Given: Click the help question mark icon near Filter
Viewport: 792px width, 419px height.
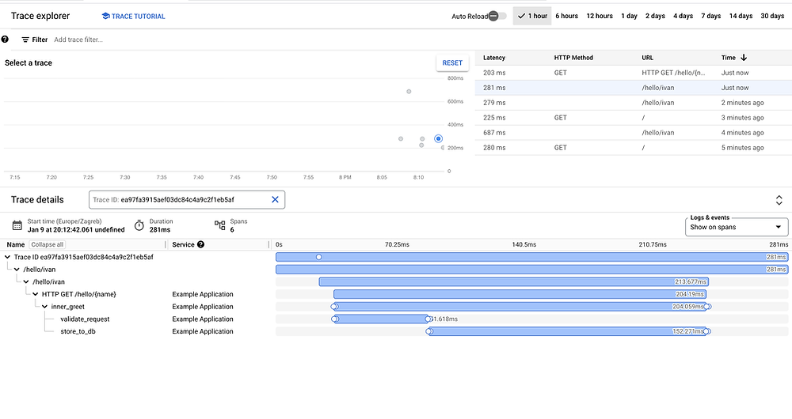Looking at the screenshot, I should click(x=5, y=40).
